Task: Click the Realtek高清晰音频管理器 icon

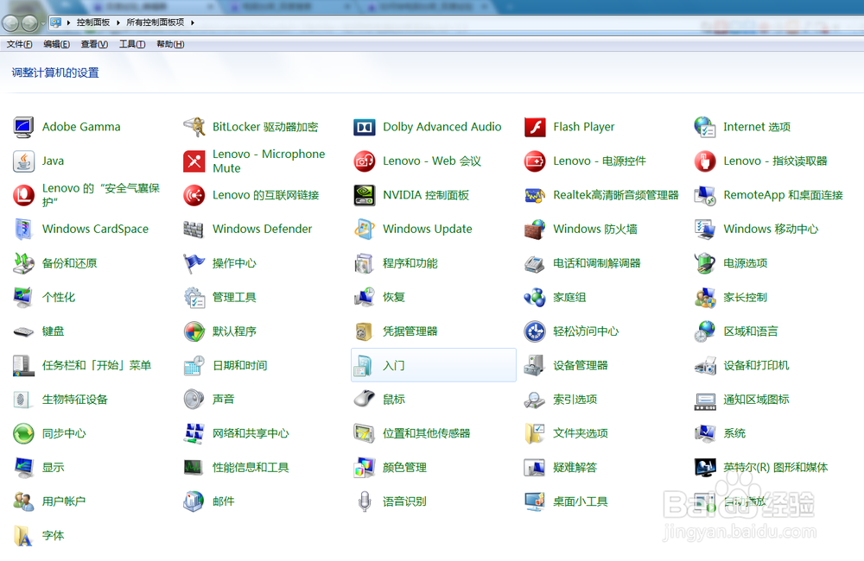Action: [535, 195]
